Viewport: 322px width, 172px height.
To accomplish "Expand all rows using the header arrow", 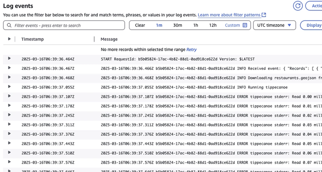I will pos(9,39).
